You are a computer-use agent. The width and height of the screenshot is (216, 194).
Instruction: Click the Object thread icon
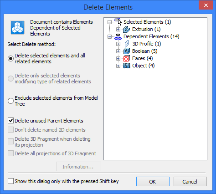(127, 66)
